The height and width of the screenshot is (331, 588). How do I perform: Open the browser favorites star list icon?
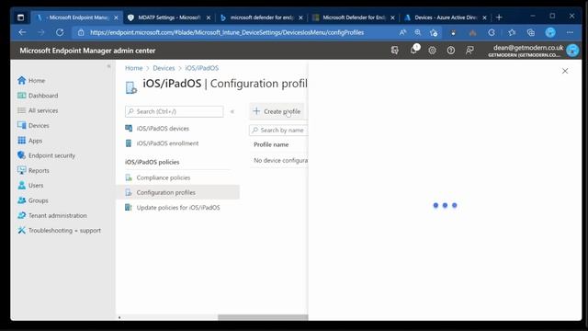point(512,33)
